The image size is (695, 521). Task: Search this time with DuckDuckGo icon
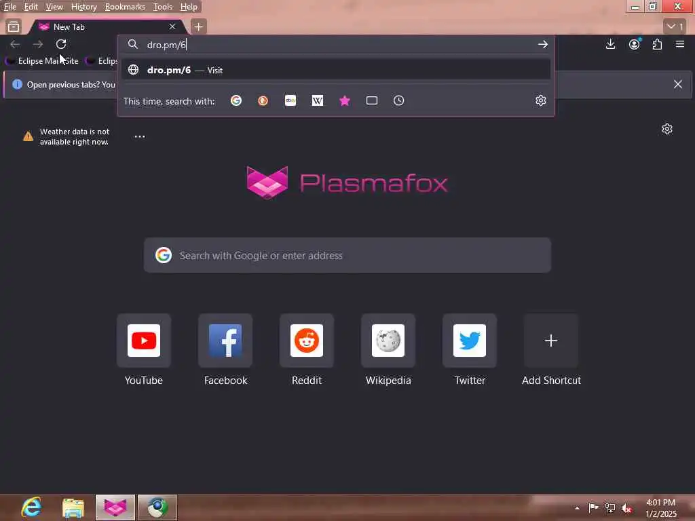click(263, 100)
